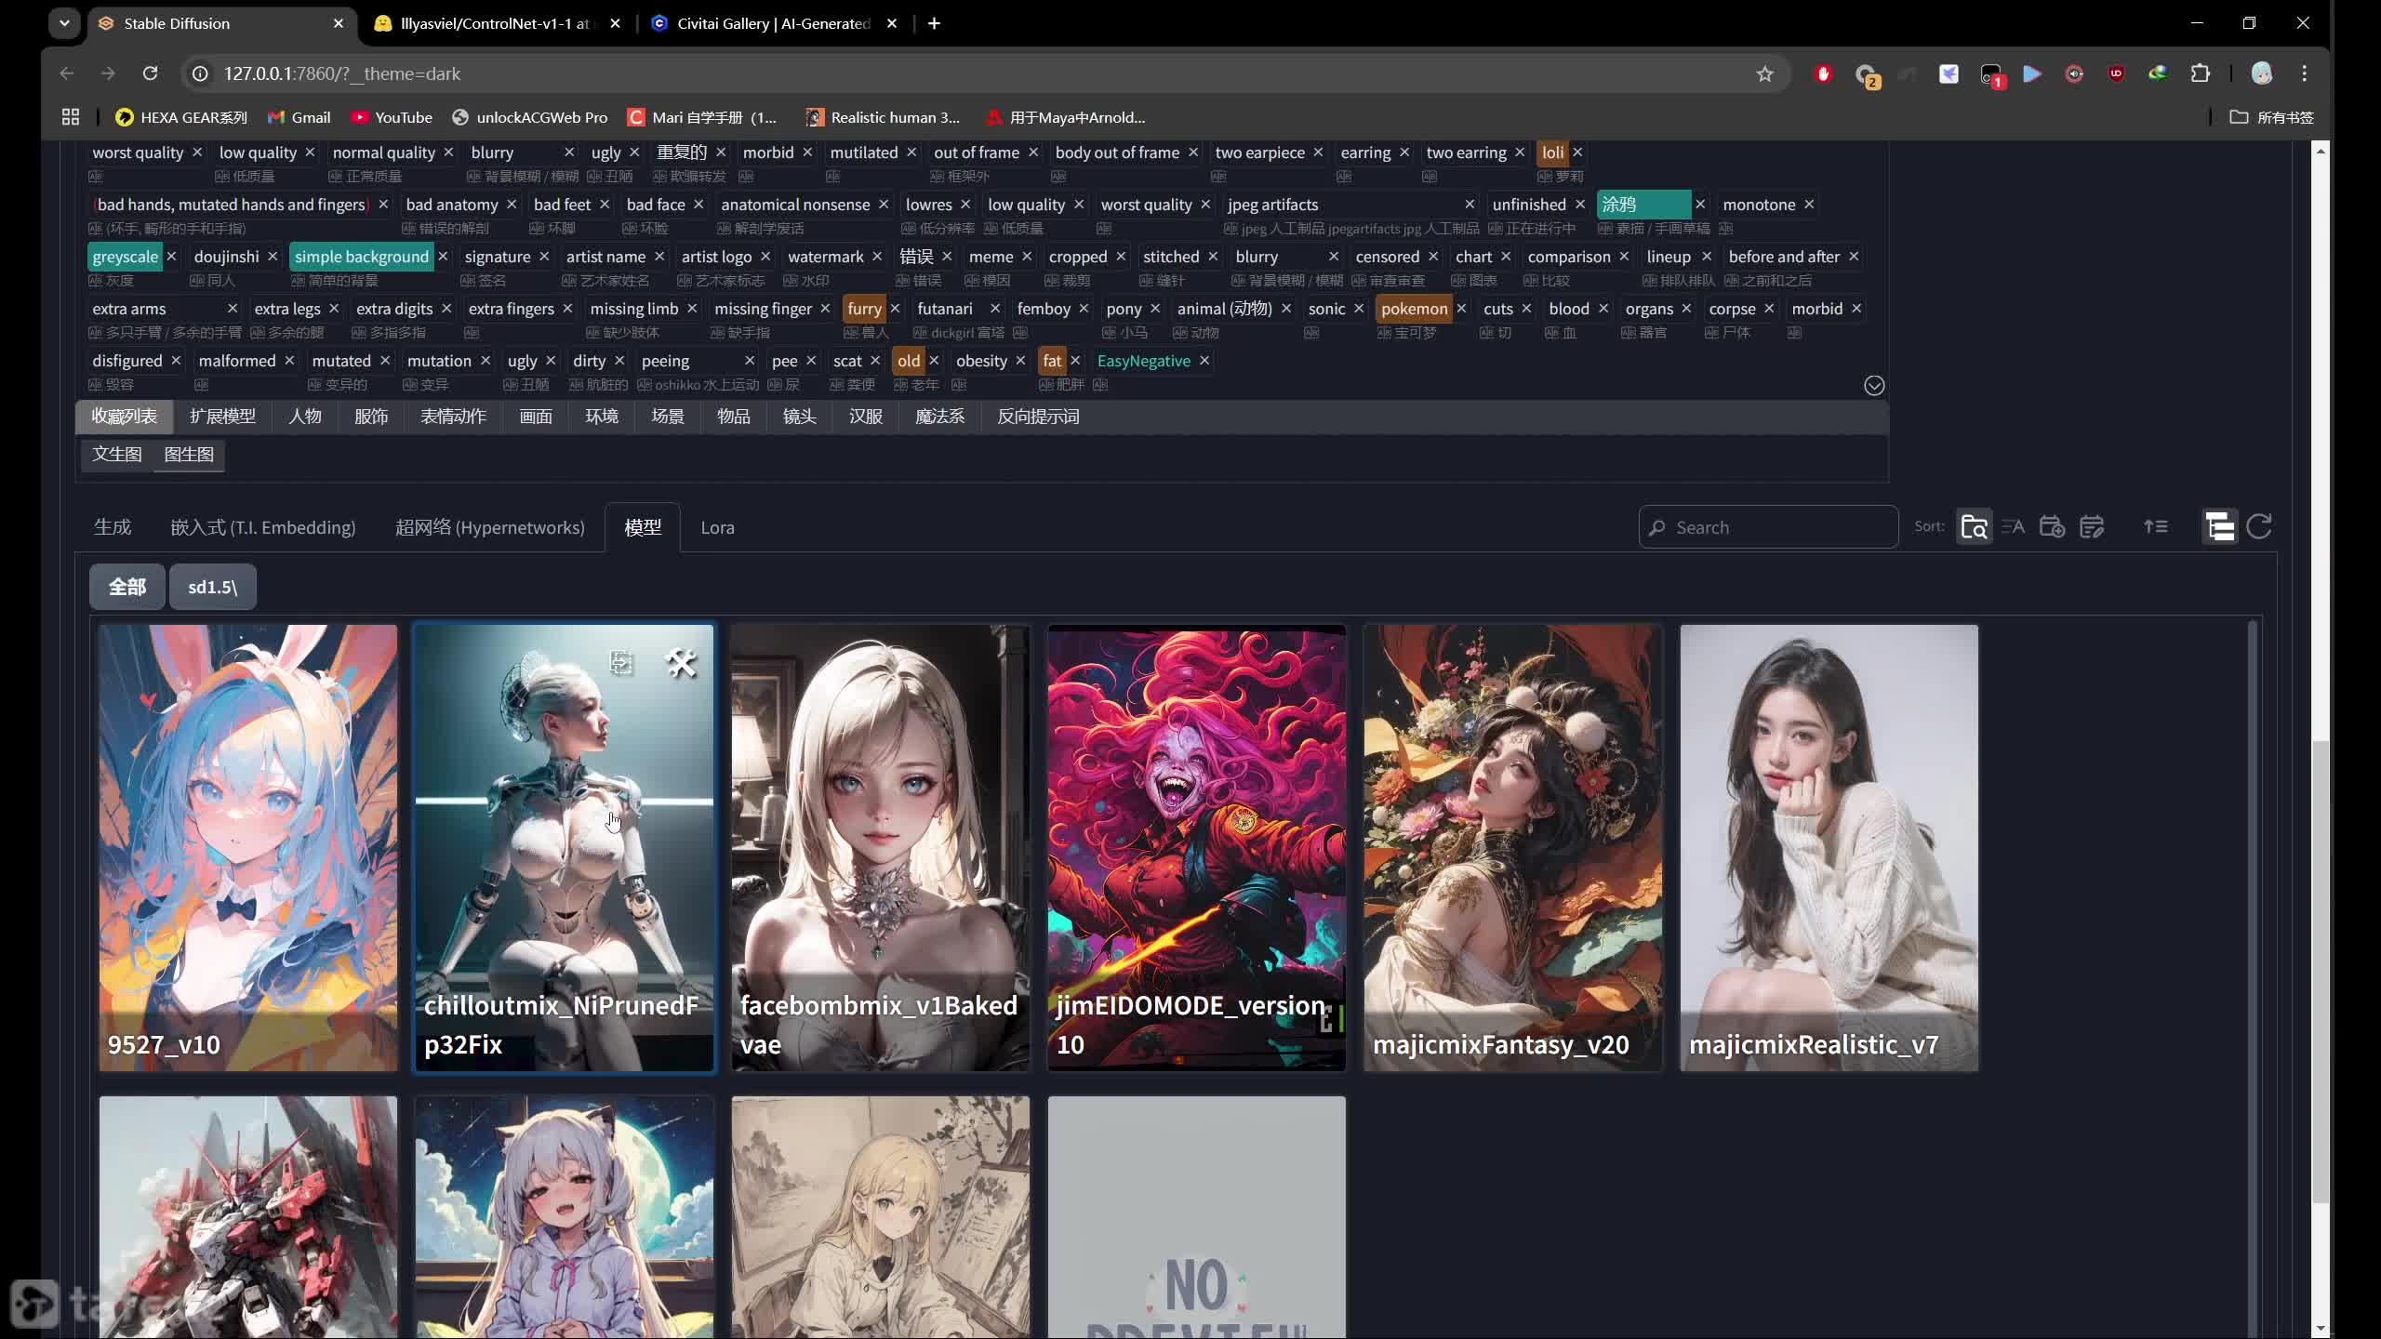Image resolution: width=2381 pixels, height=1339 pixels.
Task: Remove the 'EasyNegative' tag
Action: pyautogui.click(x=1204, y=361)
